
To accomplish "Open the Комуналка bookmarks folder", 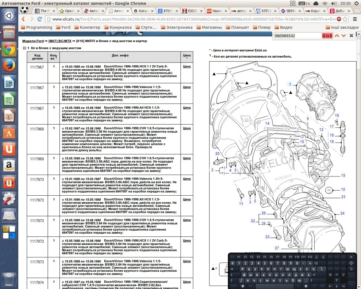I will tap(118, 27).
